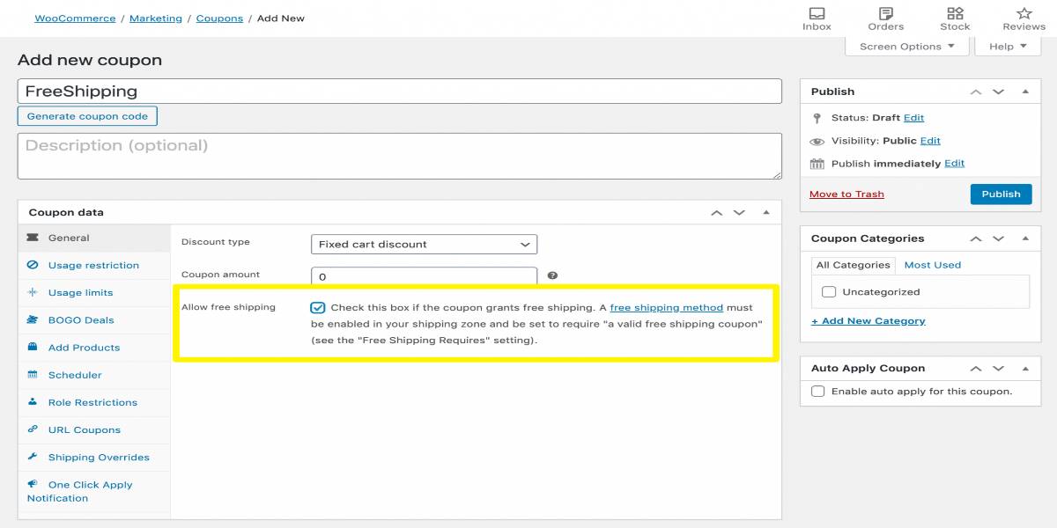Click the Description text area
This screenshot has height=528, width=1057.
[399, 156]
